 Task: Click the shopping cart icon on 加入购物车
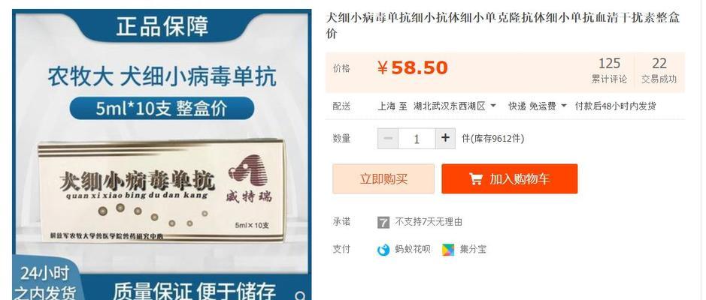pos(476,178)
